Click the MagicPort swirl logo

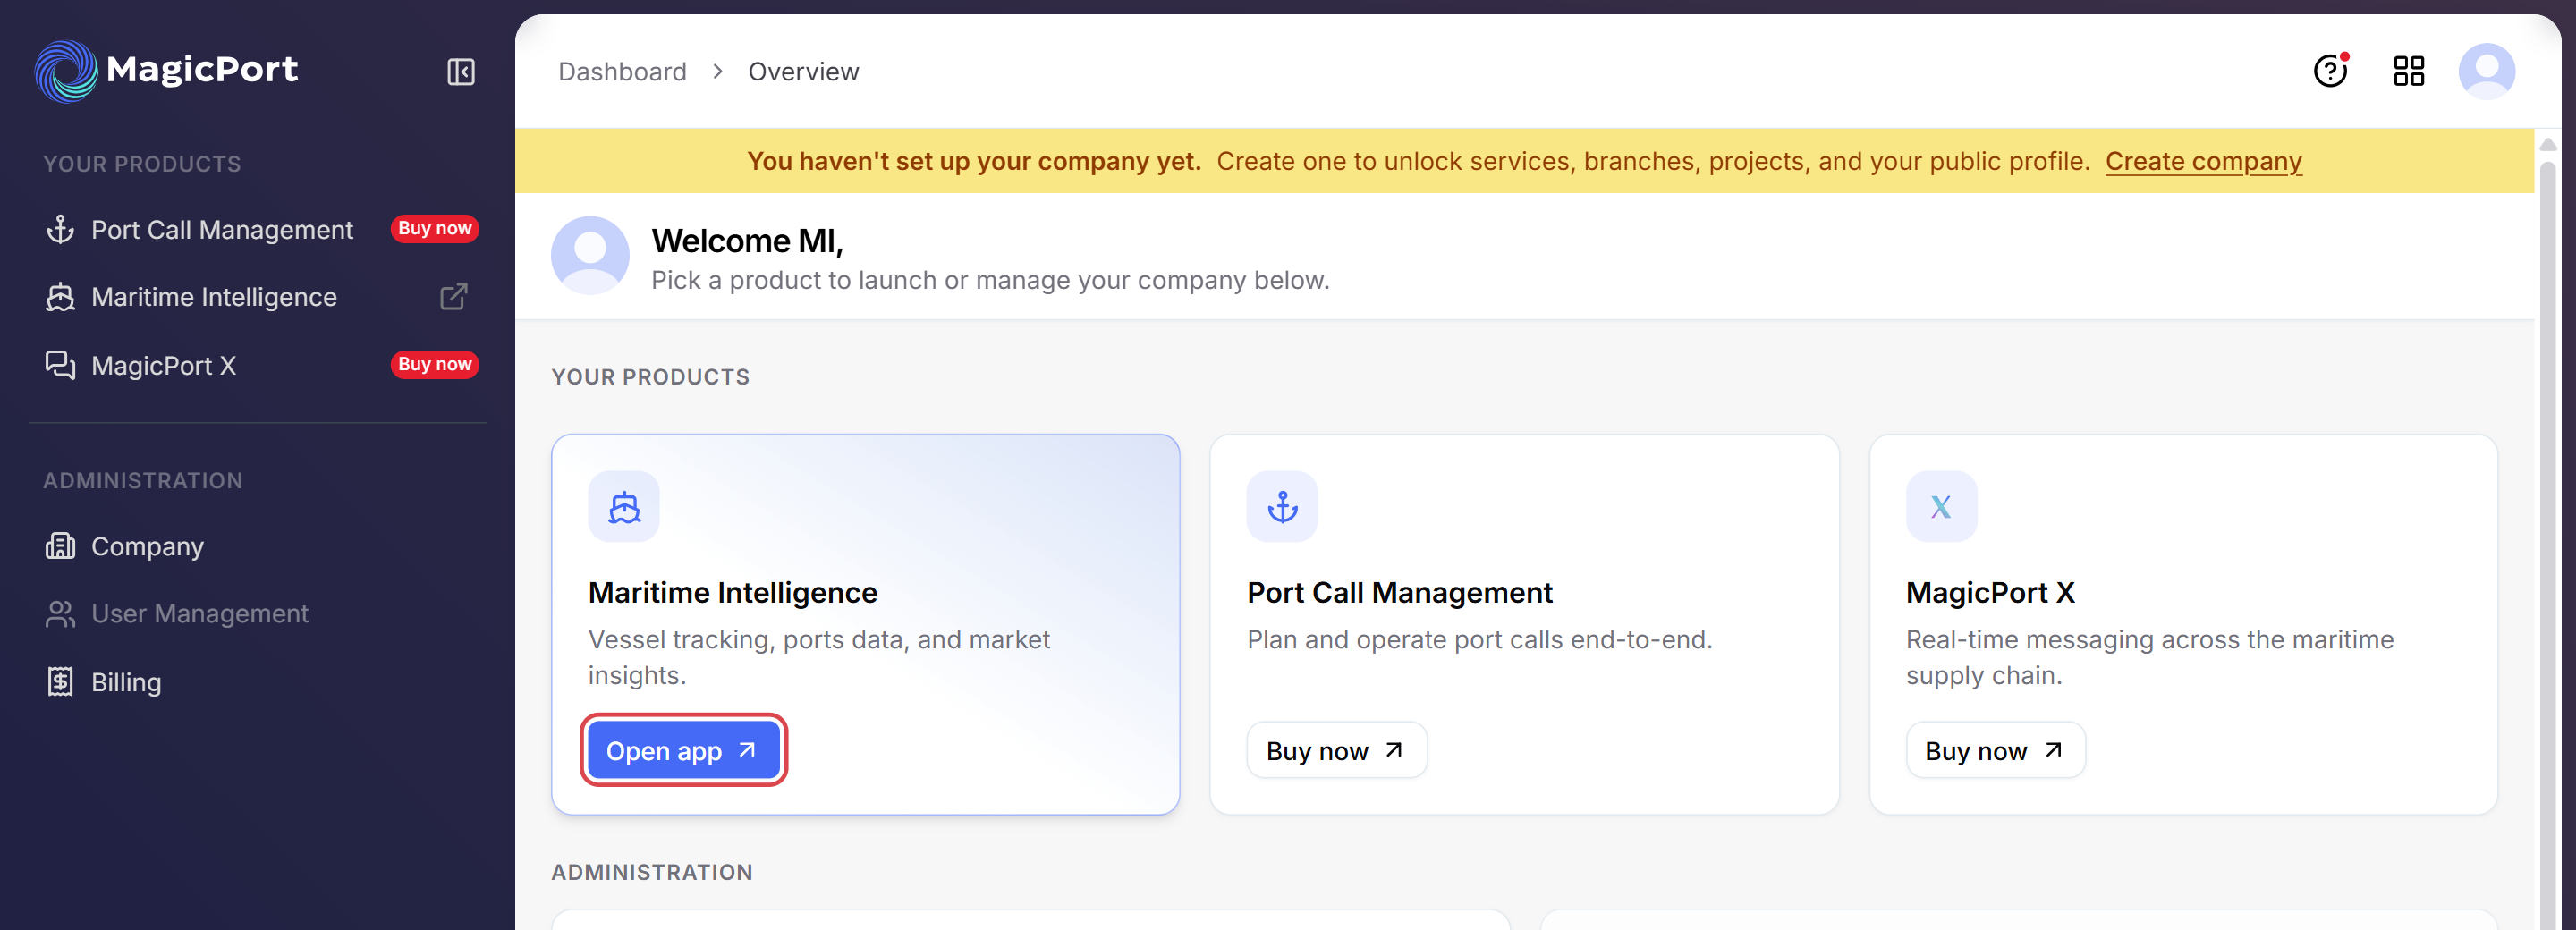point(66,71)
